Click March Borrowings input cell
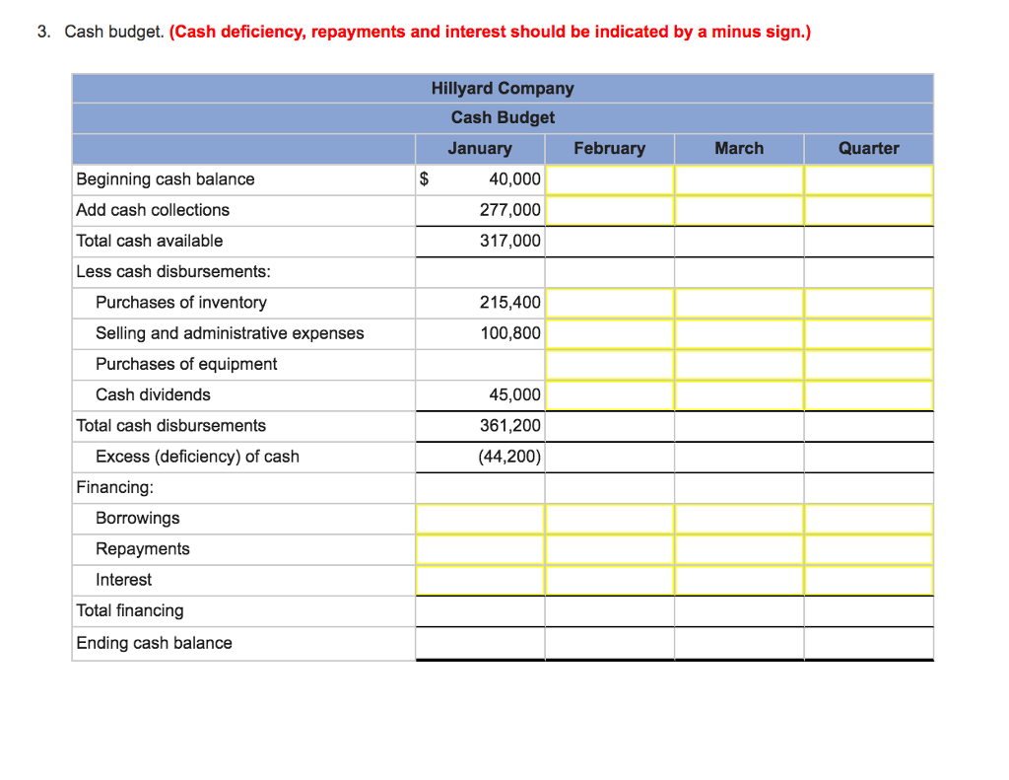This screenshot has height=780, width=1009. click(x=739, y=519)
